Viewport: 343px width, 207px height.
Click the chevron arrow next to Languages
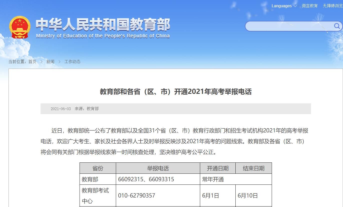pyautogui.click(x=295, y=6)
